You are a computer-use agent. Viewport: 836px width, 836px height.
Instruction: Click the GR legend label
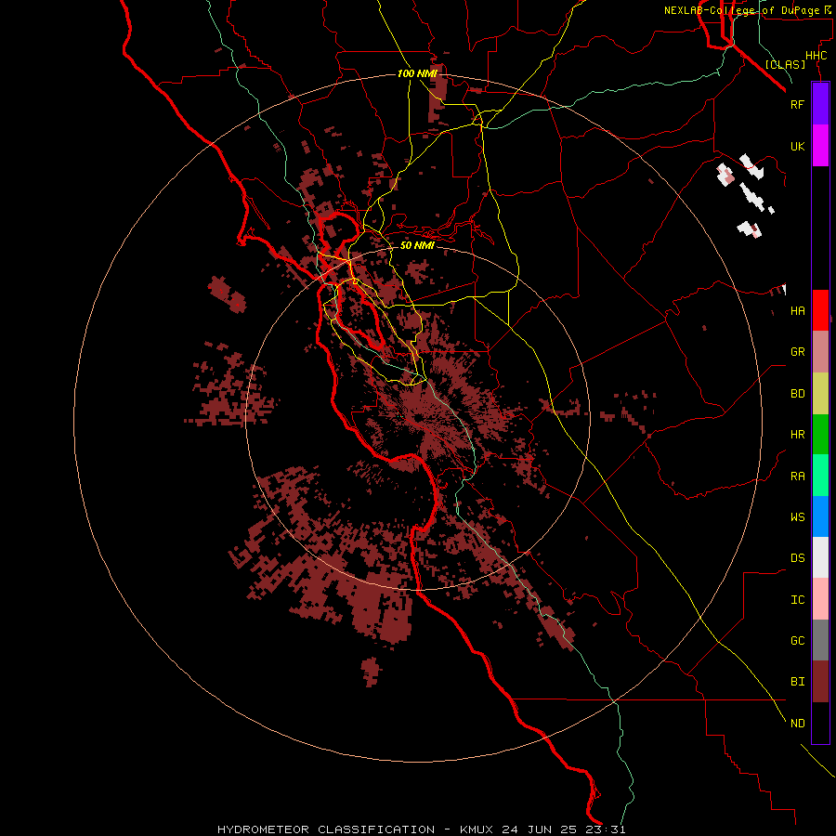click(797, 352)
